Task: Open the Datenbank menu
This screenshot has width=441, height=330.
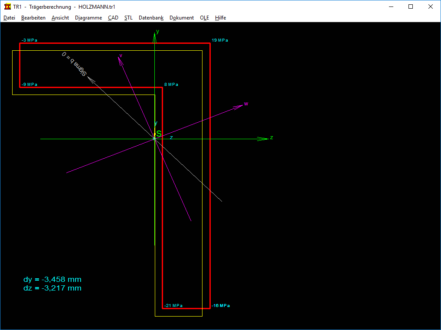Action: (x=151, y=18)
